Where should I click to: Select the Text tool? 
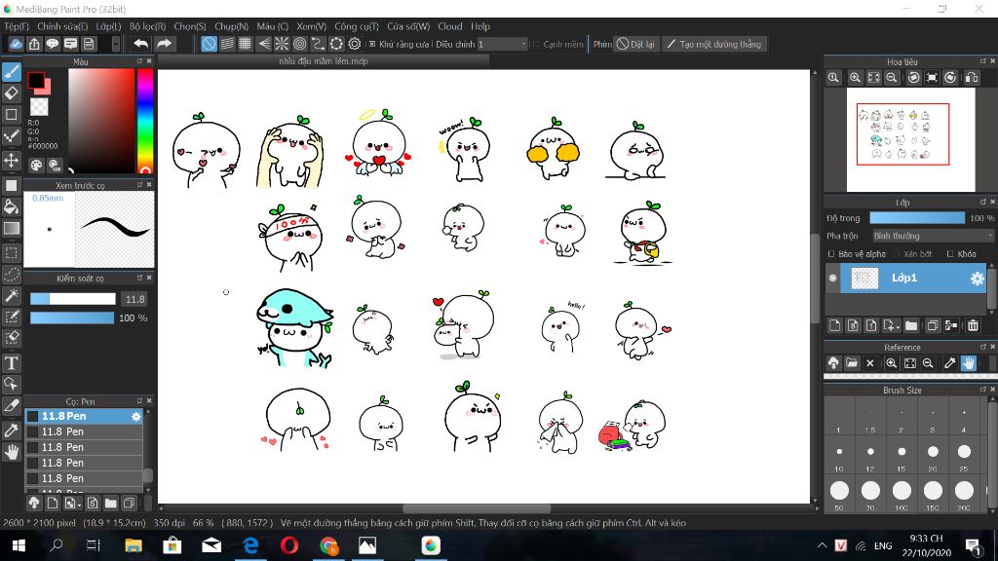click(12, 362)
